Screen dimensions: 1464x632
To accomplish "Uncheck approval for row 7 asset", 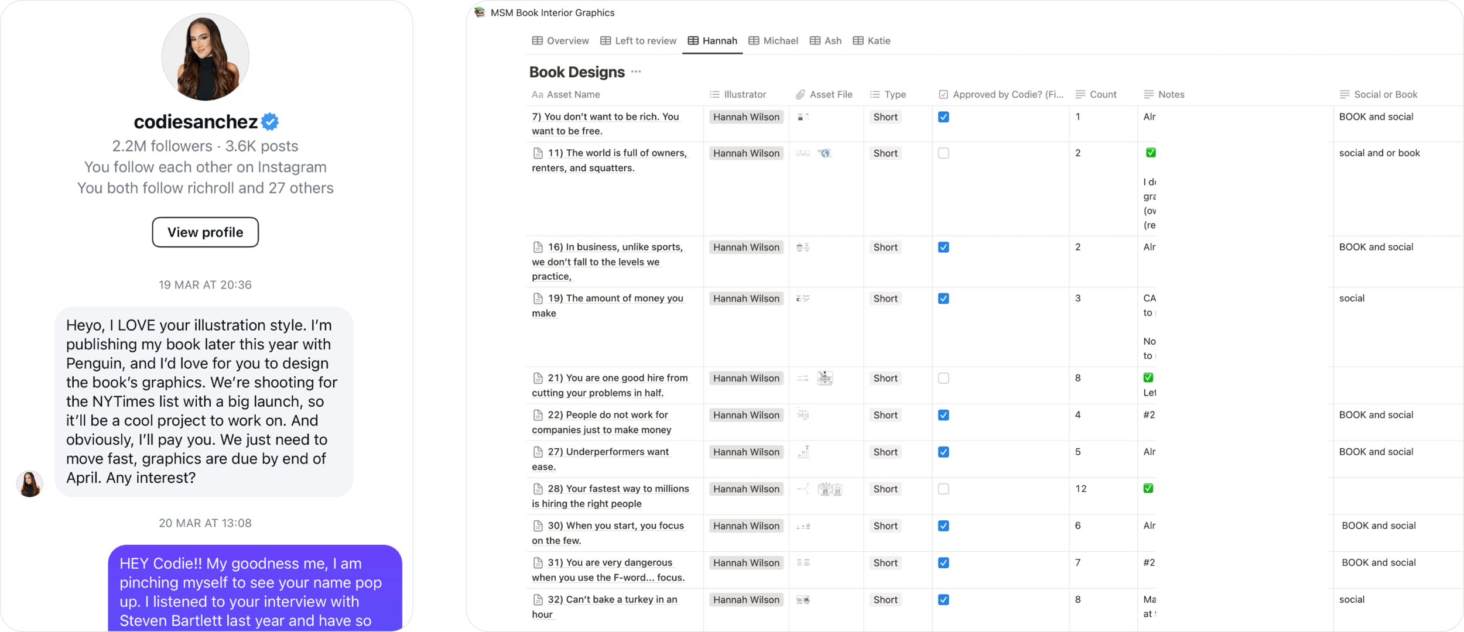I will click(943, 117).
